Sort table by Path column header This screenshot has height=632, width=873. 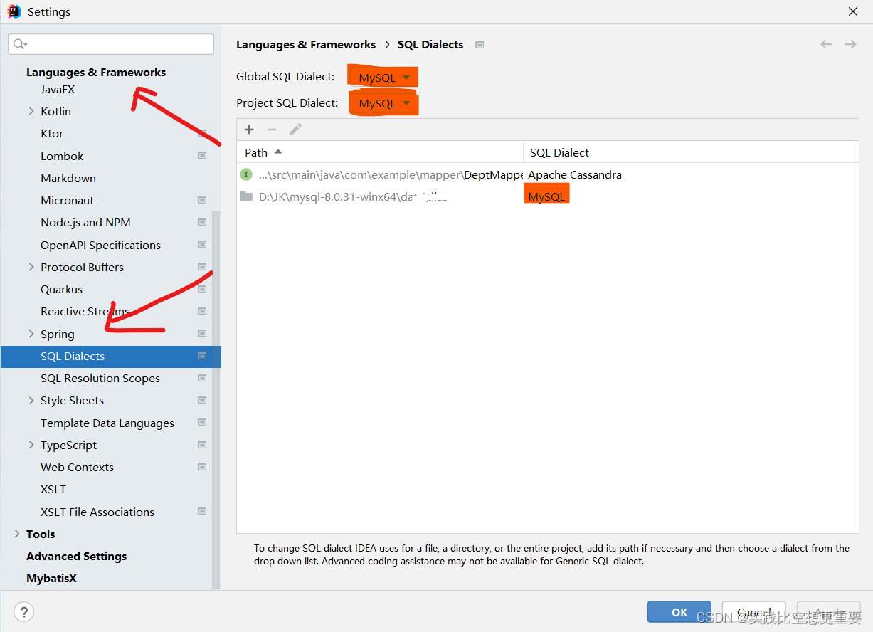(380, 152)
